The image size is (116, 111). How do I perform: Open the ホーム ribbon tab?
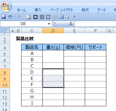click(21, 10)
